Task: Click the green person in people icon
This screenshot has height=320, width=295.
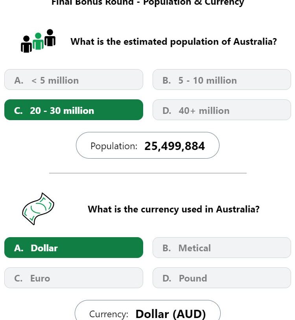Action: pos(38,42)
